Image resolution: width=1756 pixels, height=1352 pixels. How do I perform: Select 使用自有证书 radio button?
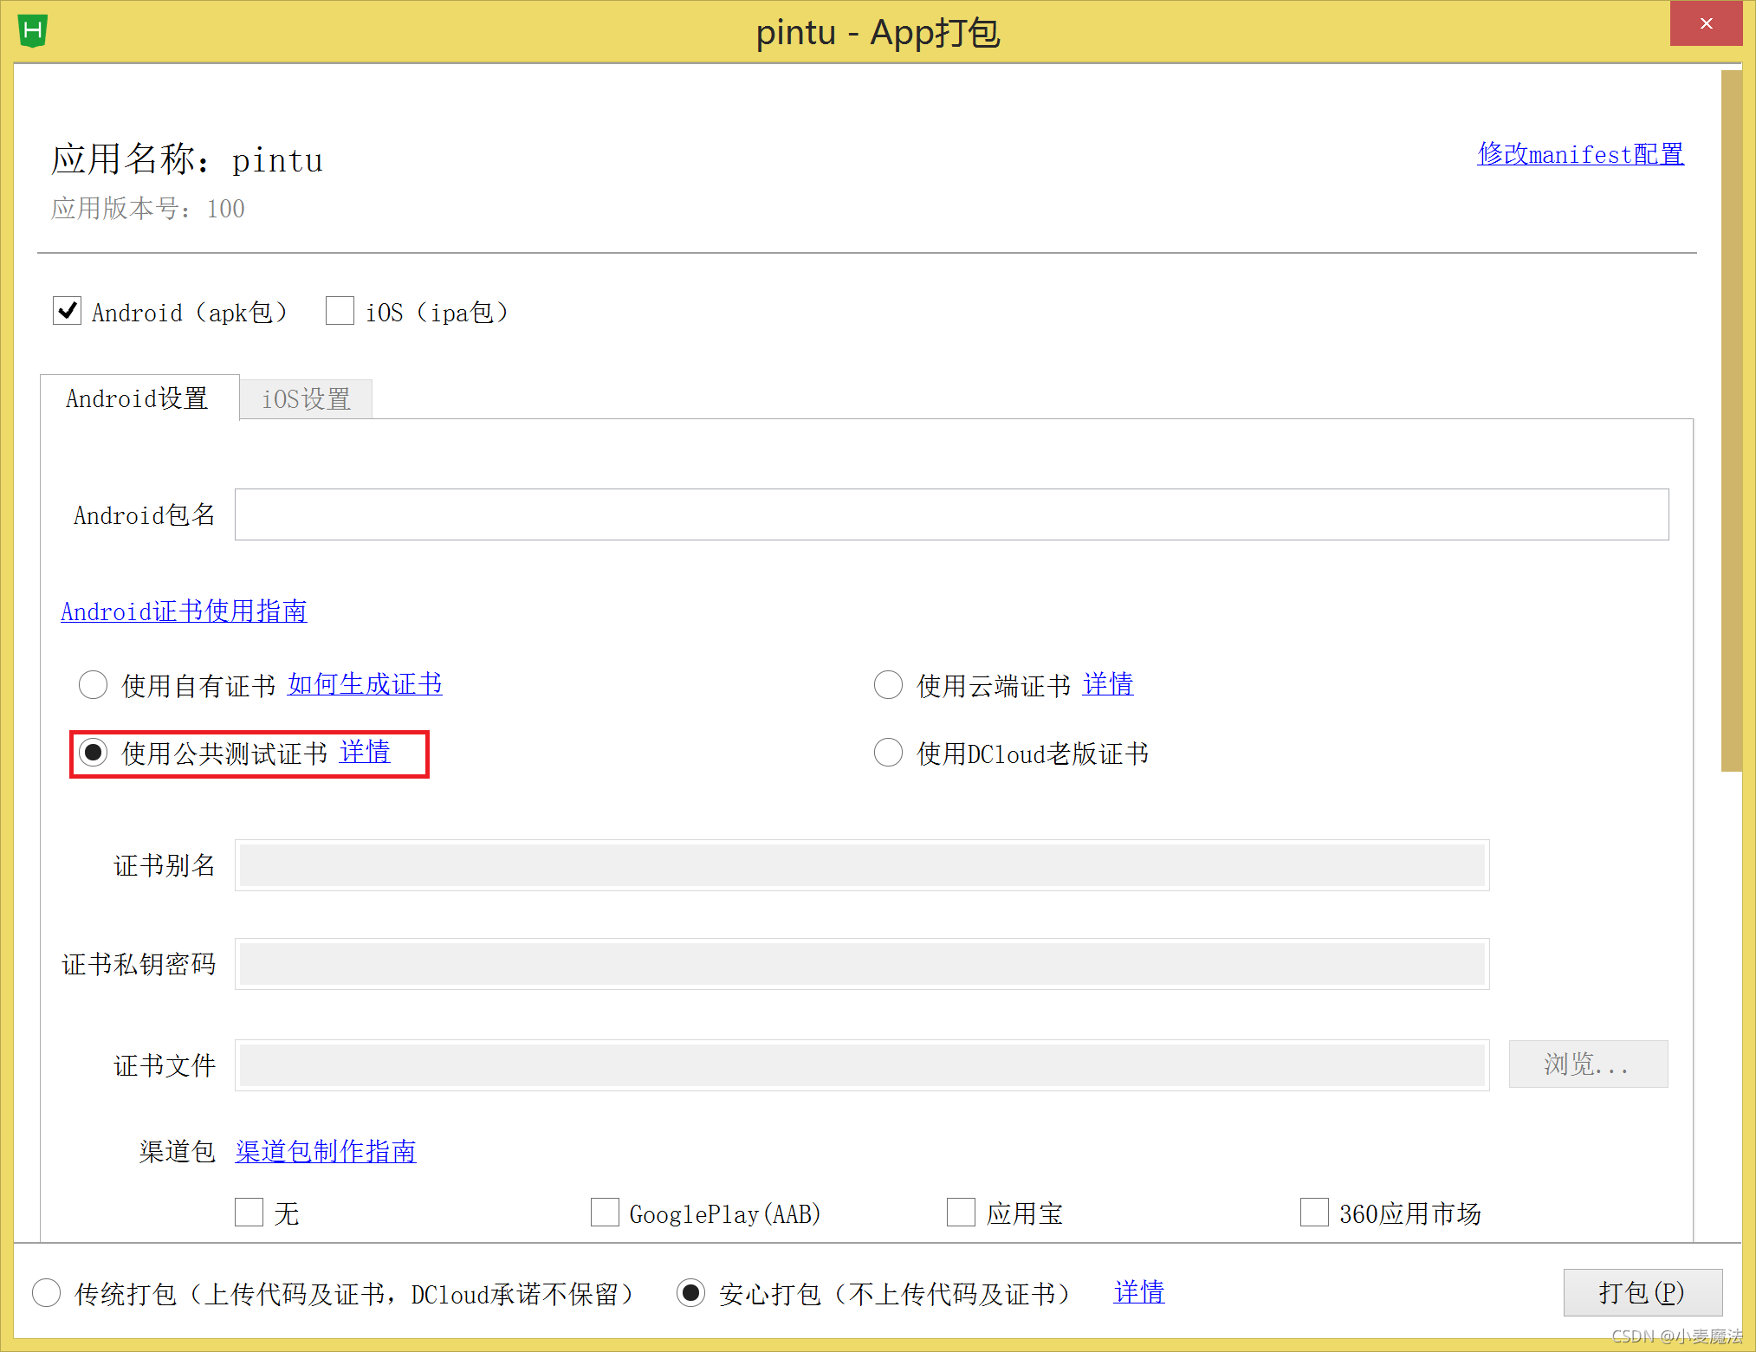[x=94, y=685]
